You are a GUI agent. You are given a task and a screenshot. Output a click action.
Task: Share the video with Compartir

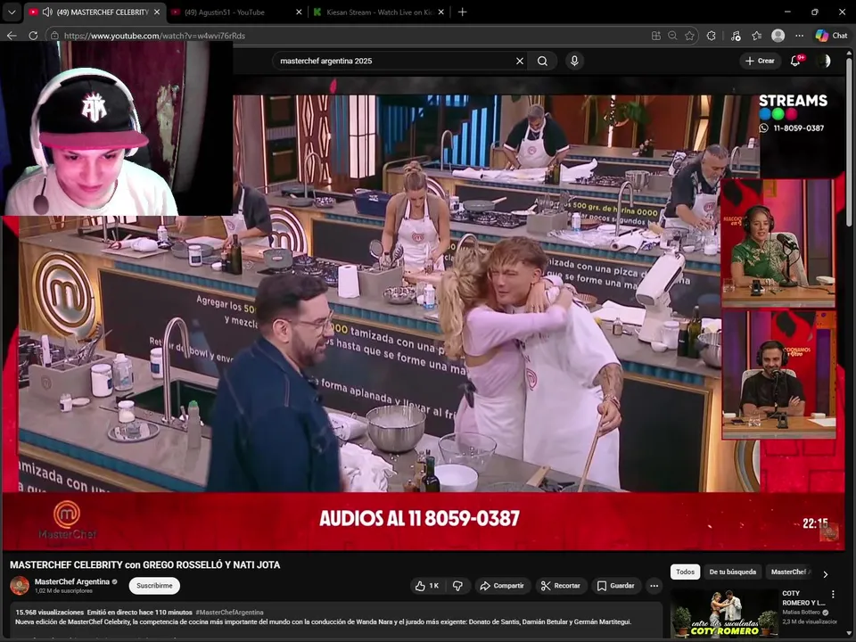pos(502,586)
